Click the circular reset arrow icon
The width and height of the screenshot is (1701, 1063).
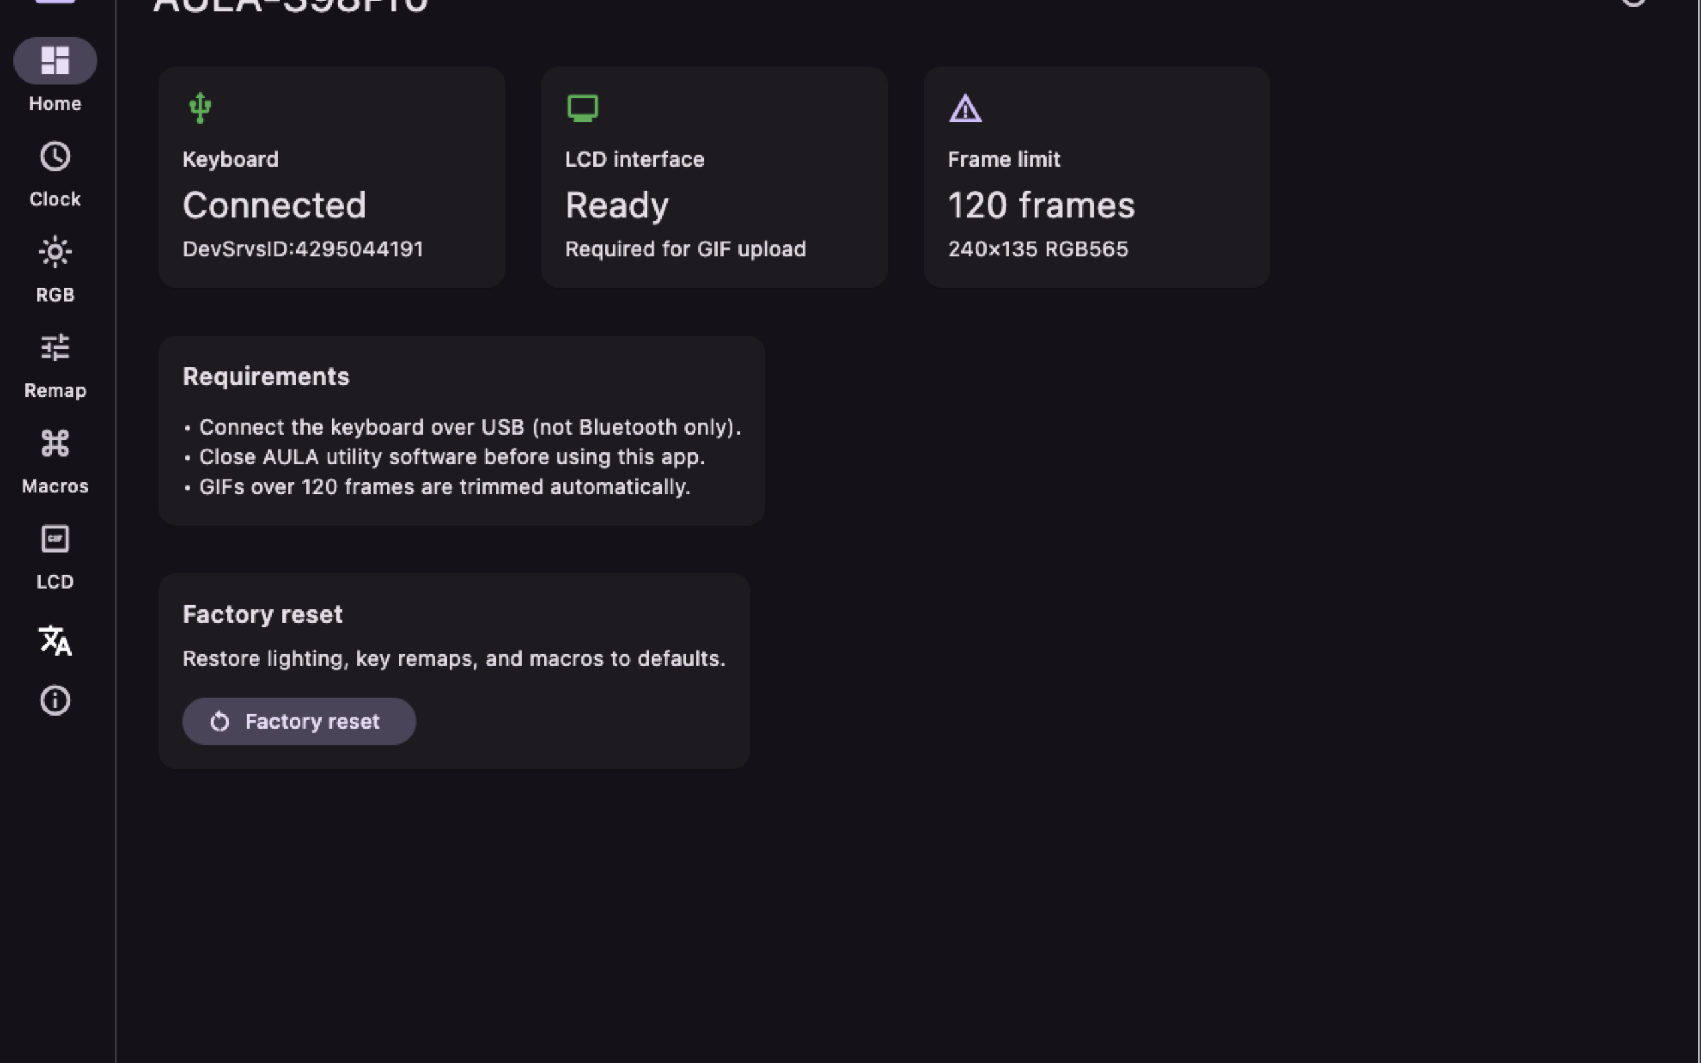pos(219,722)
